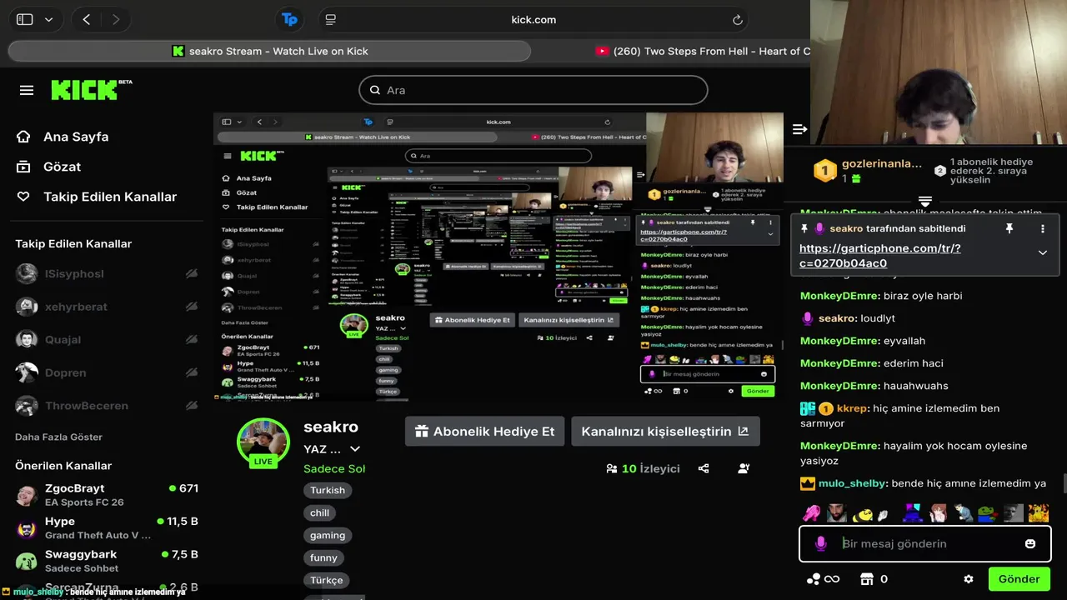Click the offline icon next to ThrowBeceren
The height and width of the screenshot is (600, 1067).
coord(192,406)
